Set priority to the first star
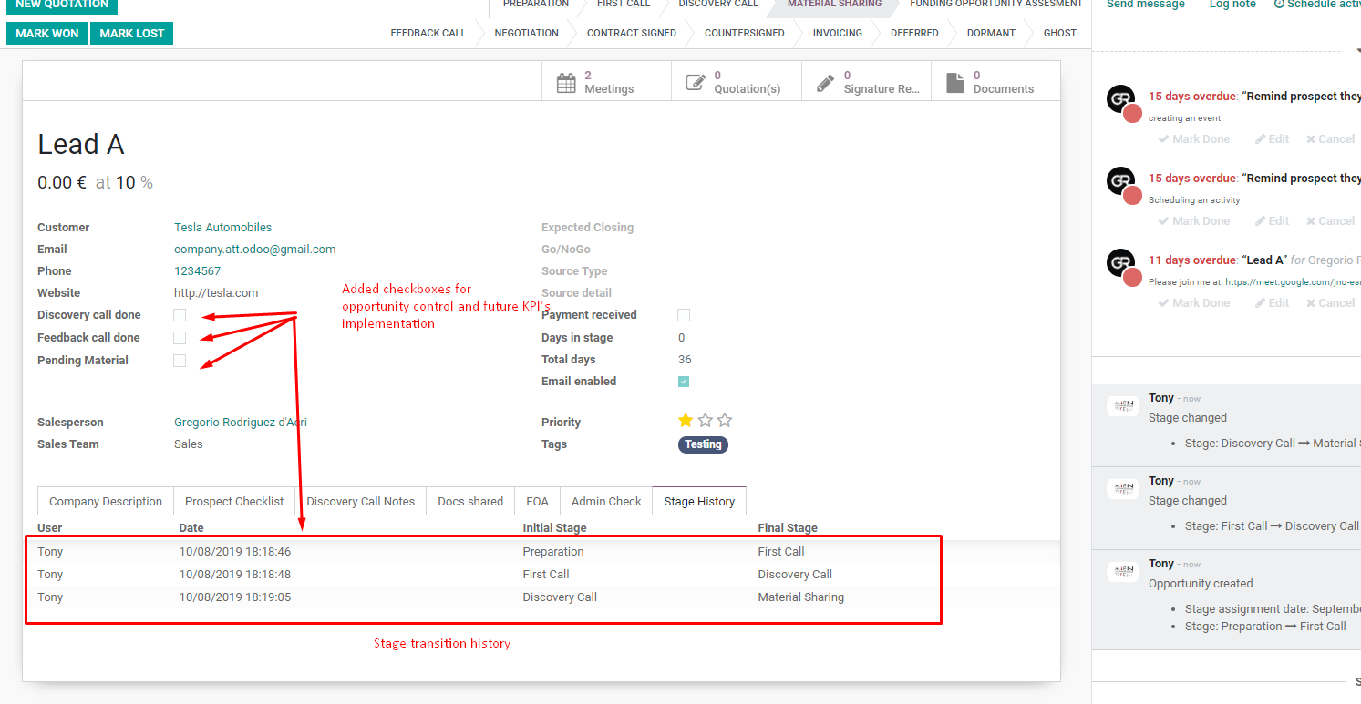 pyautogui.click(x=686, y=421)
